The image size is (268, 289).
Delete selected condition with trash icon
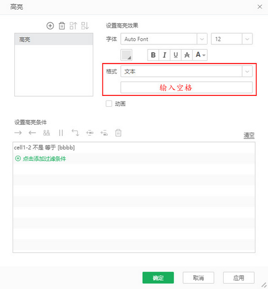point(118,133)
